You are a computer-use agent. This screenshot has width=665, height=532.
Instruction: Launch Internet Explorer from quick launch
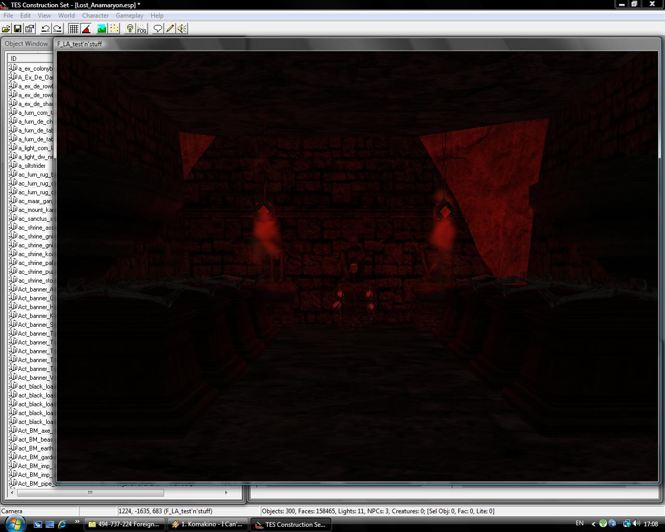pyautogui.click(x=62, y=524)
